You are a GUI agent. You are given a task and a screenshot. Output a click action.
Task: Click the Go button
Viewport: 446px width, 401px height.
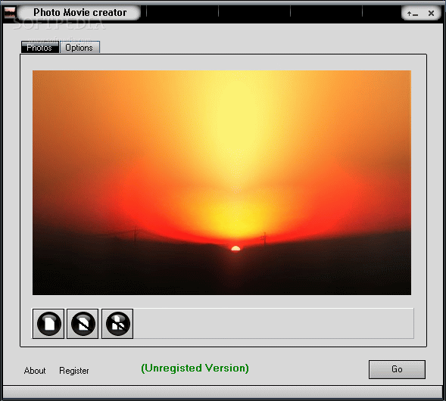coord(397,369)
